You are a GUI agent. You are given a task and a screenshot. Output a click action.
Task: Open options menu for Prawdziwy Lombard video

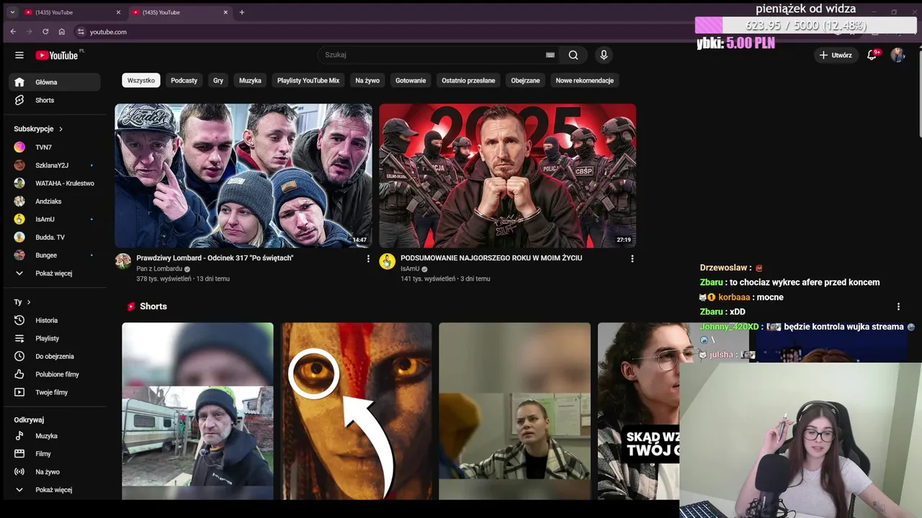[368, 259]
